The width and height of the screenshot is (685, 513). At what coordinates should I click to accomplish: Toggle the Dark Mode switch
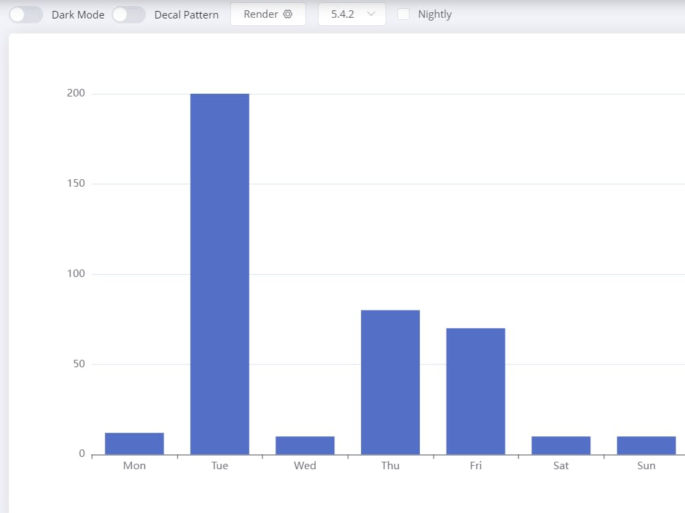pyautogui.click(x=25, y=14)
